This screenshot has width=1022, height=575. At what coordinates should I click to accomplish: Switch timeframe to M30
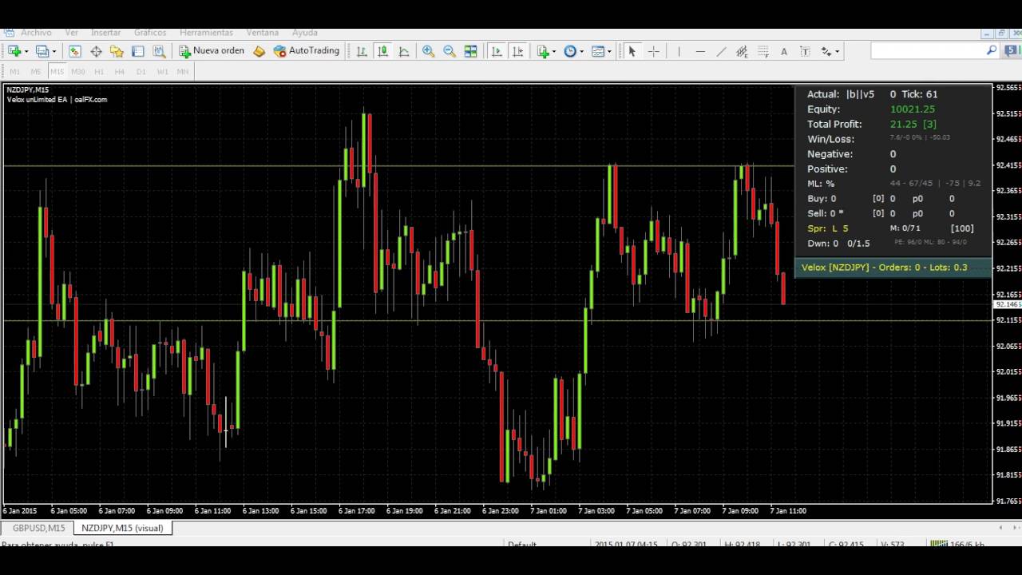click(78, 71)
